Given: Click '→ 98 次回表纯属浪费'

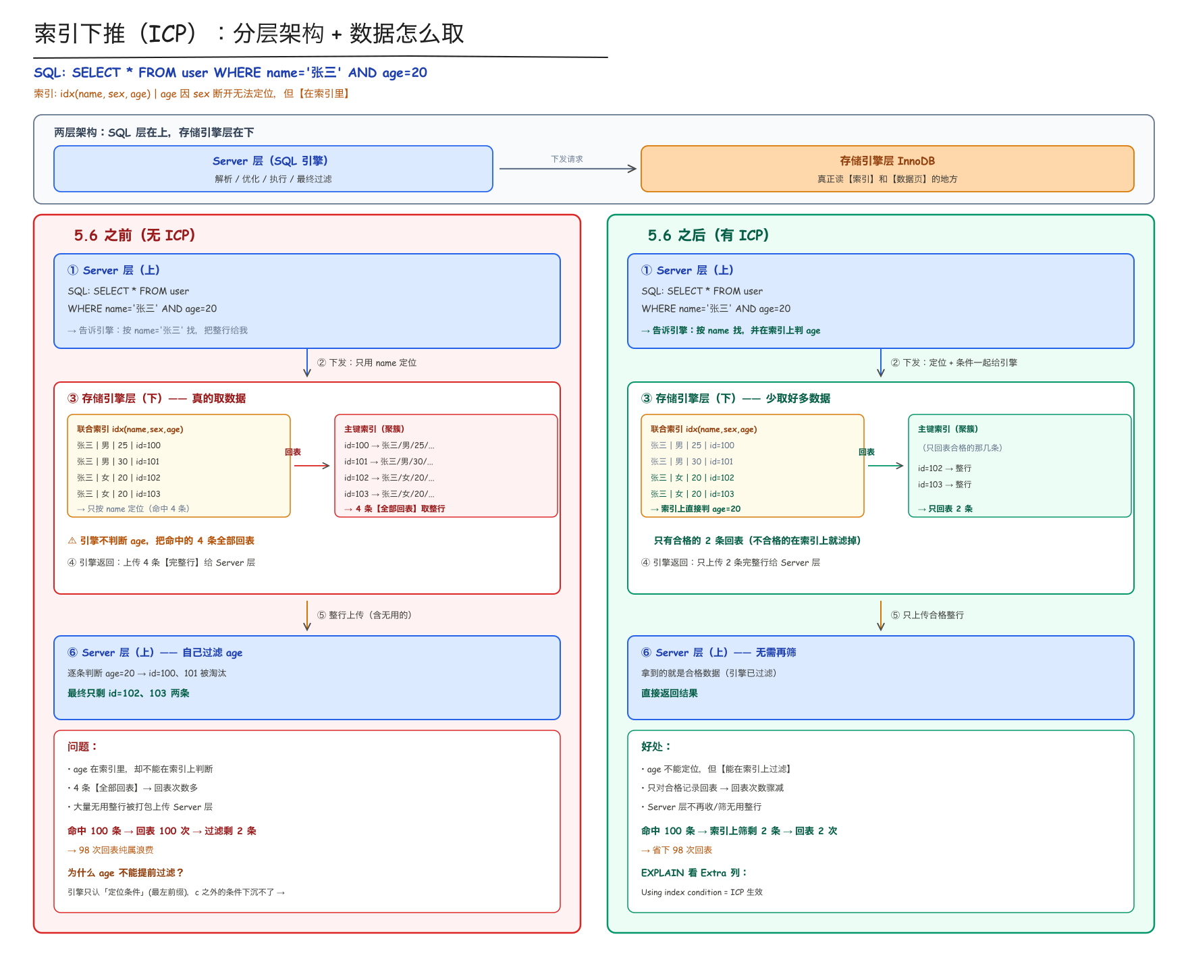Looking at the screenshot, I should (x=111, y=850).
